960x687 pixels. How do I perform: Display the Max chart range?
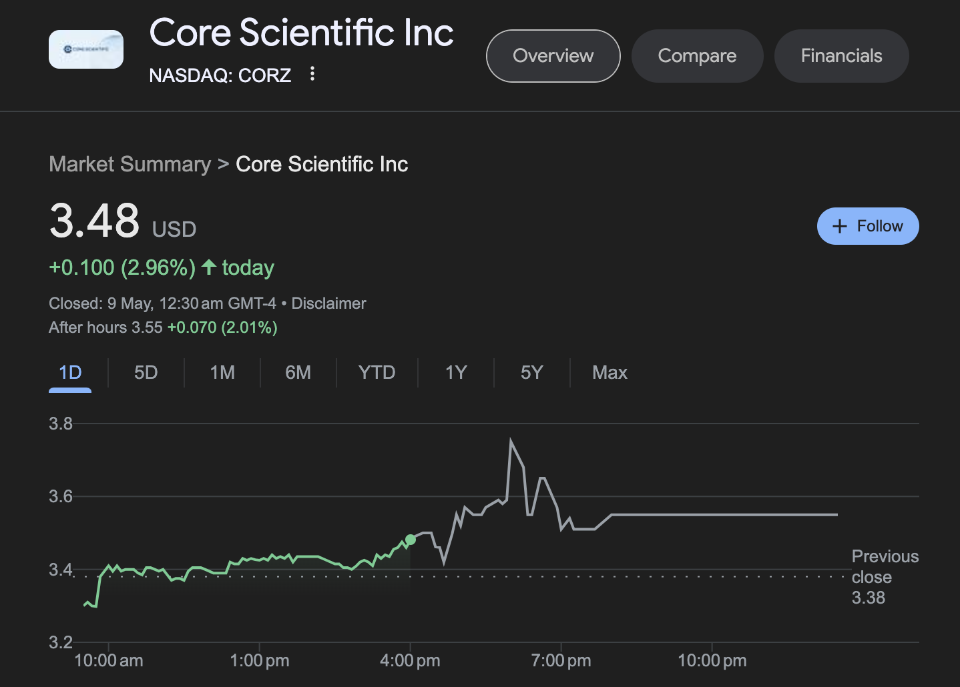click(x=610, y=372)
